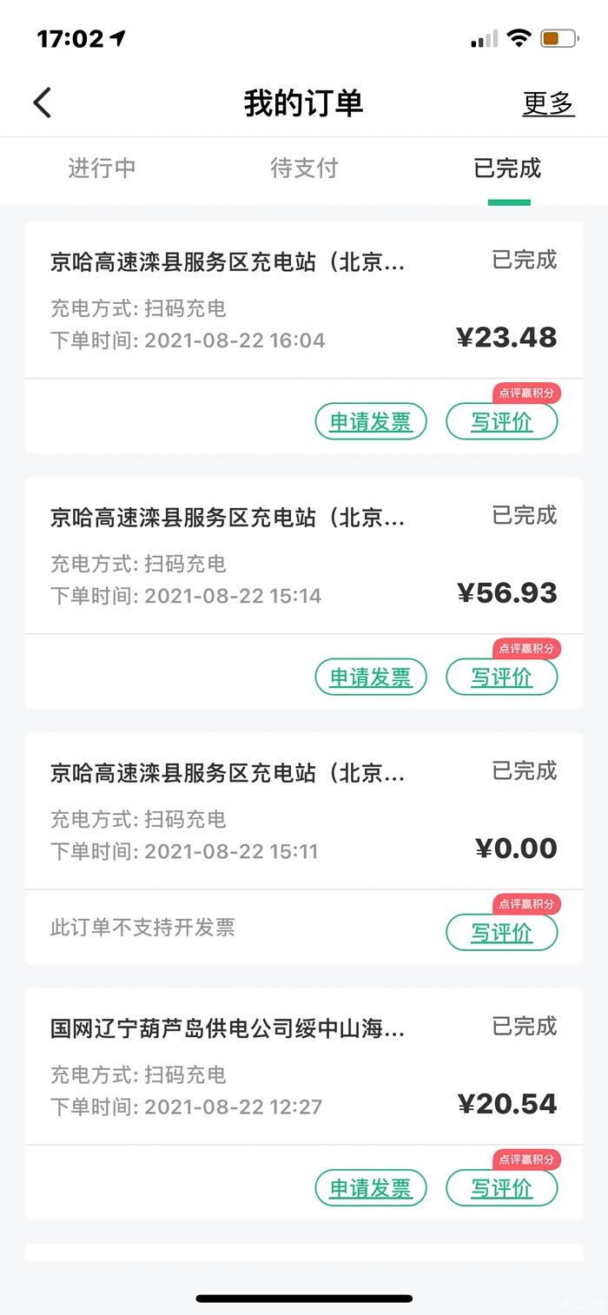The width and height of the screenshot is (608, 1315).
Task: Tap the back arrow icon
Action: [43, 103]
